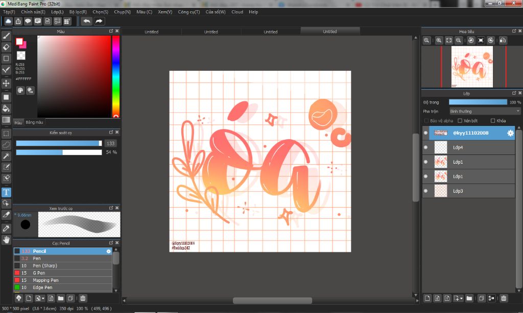The width and height of the screenshot is (523, 313).
Task: Click the brush size value field 133
Action: 110,144
